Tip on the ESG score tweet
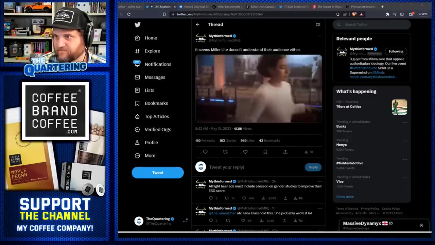This screenshot has height=245, width=435. pos(298,198)
